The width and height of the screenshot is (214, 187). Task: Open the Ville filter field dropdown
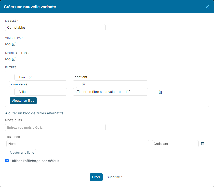pos(41,92)
